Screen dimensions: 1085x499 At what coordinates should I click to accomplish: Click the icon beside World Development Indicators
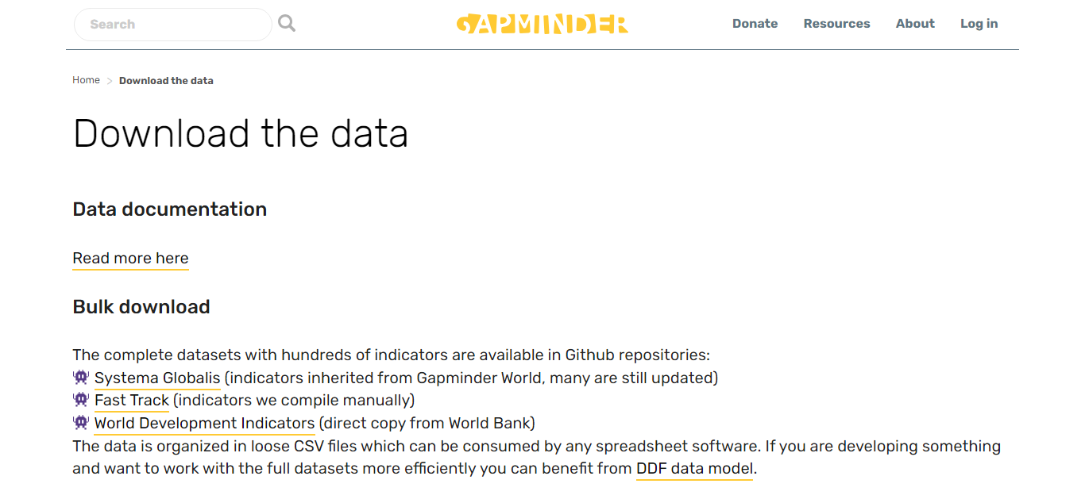81,423
